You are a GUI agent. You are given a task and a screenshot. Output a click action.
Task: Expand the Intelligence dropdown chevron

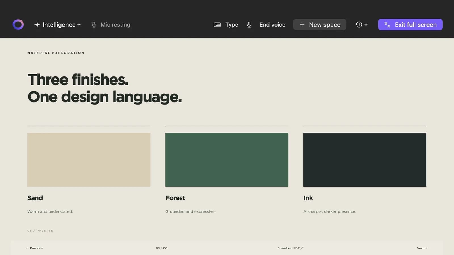(79, 25)
